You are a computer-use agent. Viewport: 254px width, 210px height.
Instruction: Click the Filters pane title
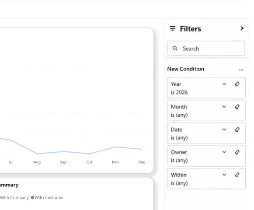[191, 29]
